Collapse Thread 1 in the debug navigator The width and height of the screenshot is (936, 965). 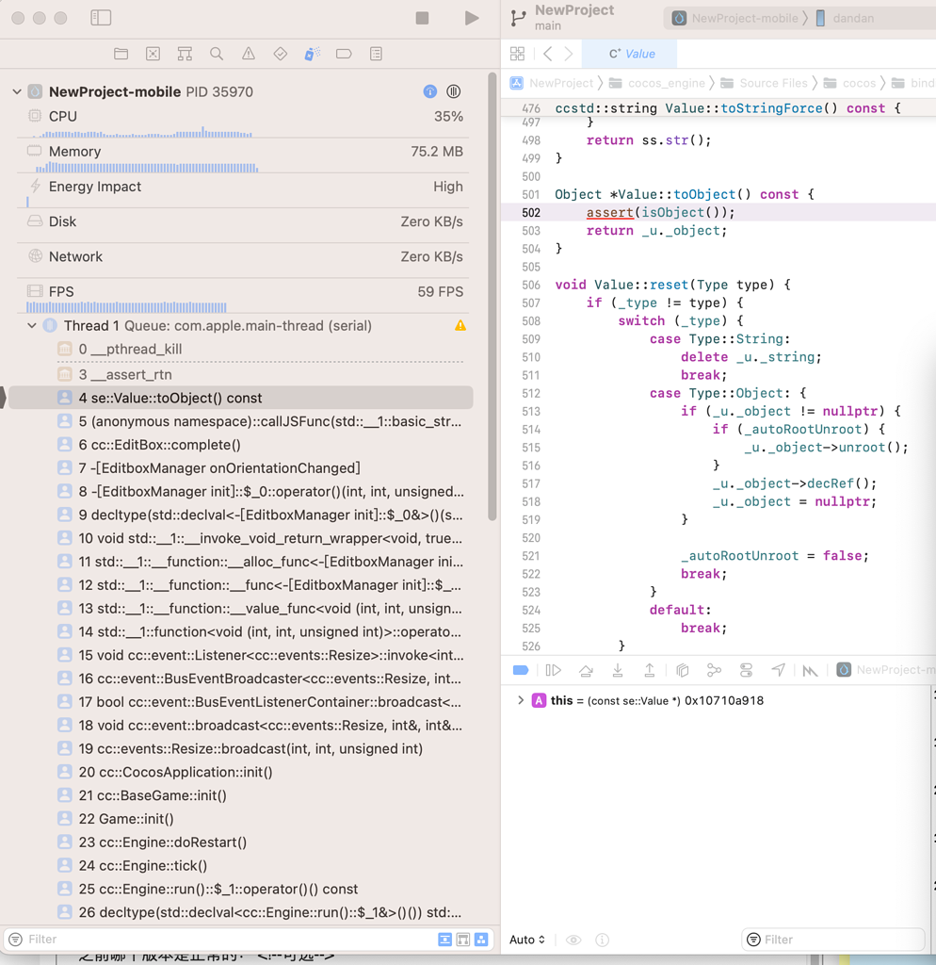[x=30, y=325]
